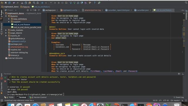Click the Search Everywhere magnifier icon
This screenshot has height=106, width=188.
pos(186,3)
